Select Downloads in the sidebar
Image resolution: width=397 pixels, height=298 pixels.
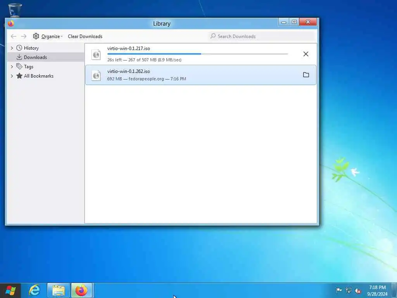(35, 57)
